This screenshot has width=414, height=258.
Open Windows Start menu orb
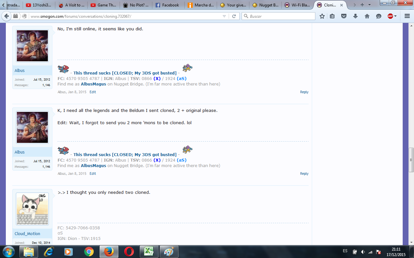pyautogui.click(x=9, y=251)
